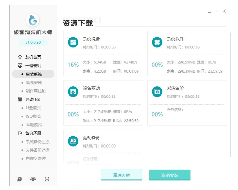Click the 设备驱动 card title
The width and height of the screenshot is (238, 190).
pos(91,88)
